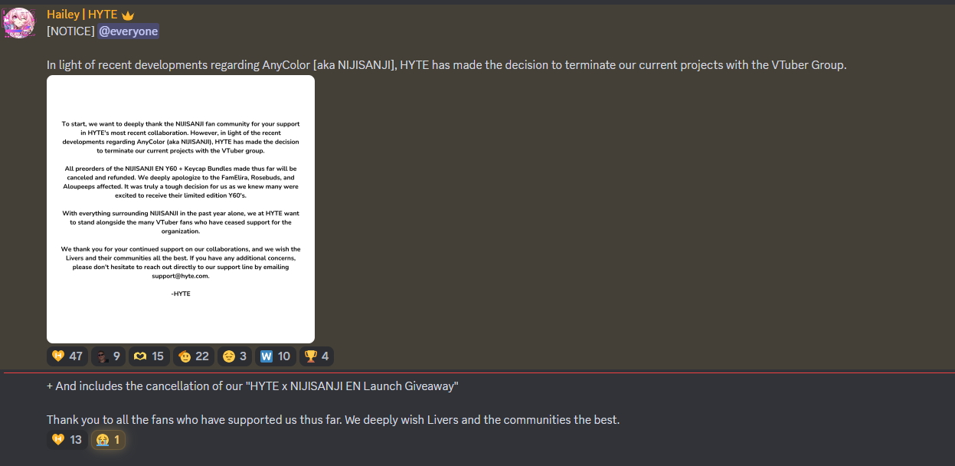Click the HYTE heart reaction with 13
This screenshot has width=955, height=466.
pyautogui.click(x=67, y=440)
